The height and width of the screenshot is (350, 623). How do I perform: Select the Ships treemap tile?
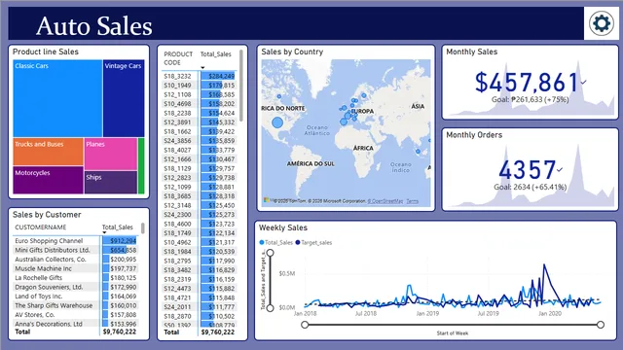(x=111, y=183)
